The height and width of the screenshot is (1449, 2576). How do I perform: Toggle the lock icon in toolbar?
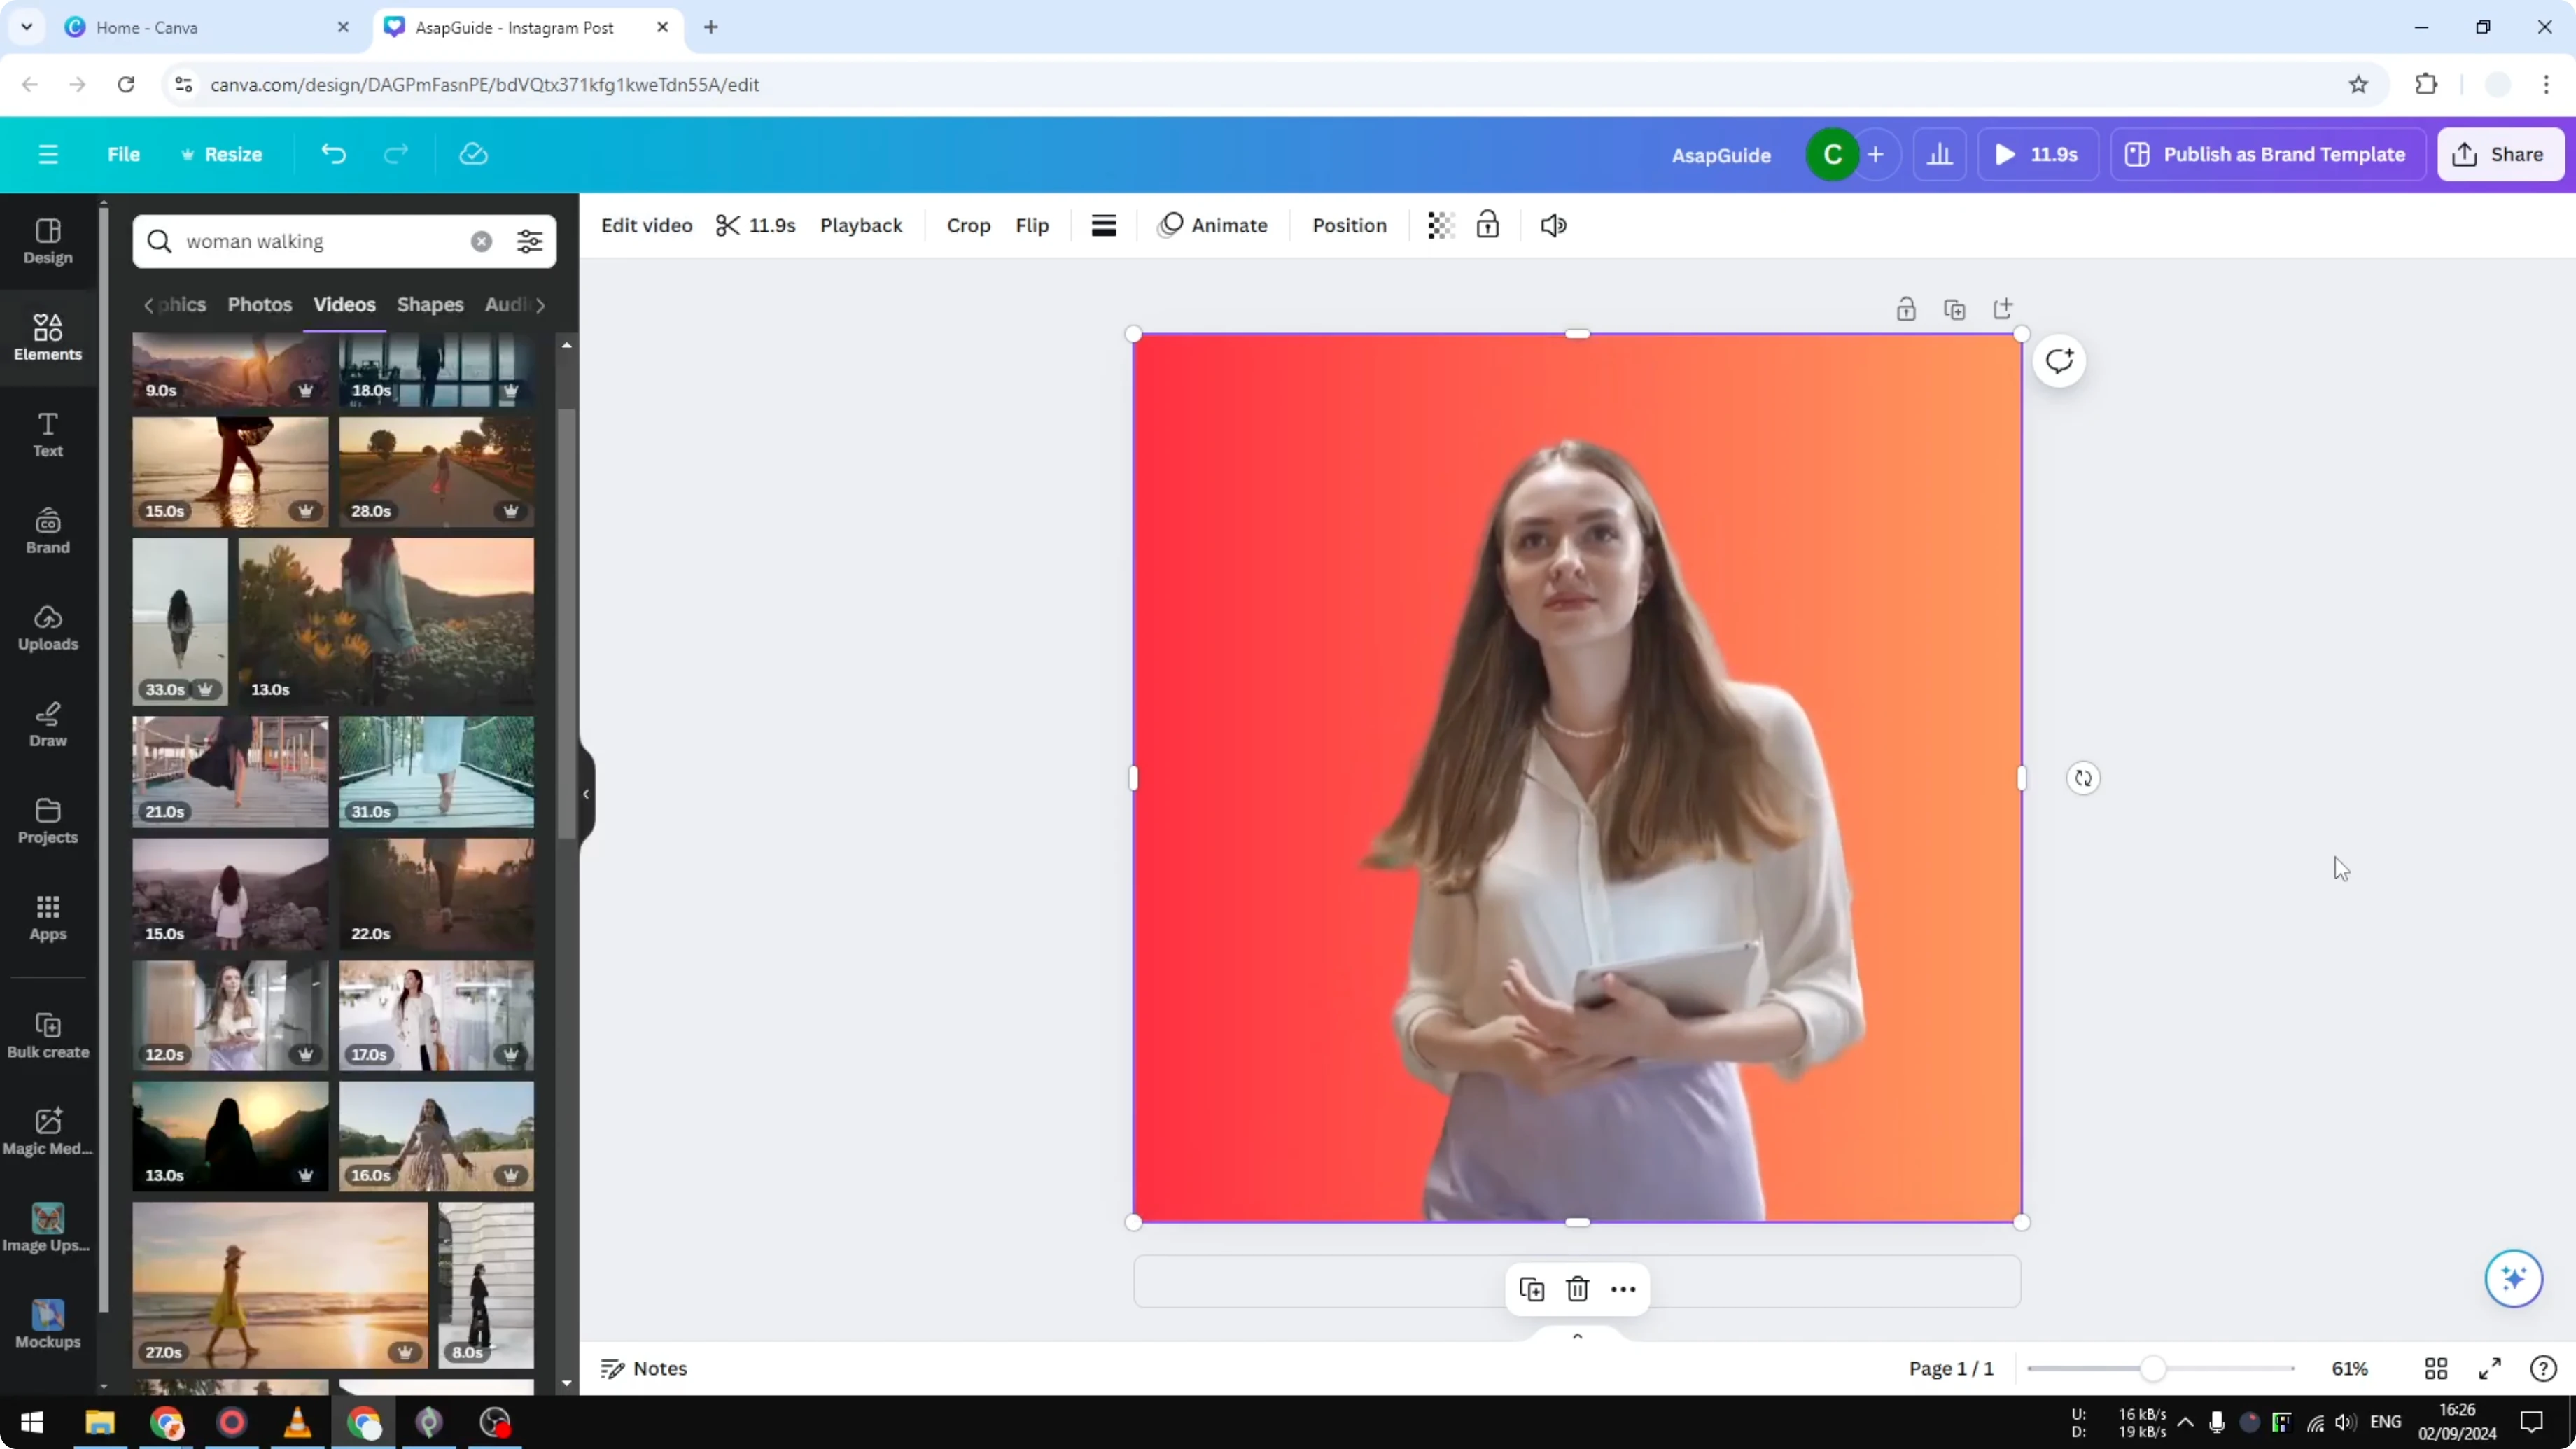pyautogui.click(x=1488, y=226)
